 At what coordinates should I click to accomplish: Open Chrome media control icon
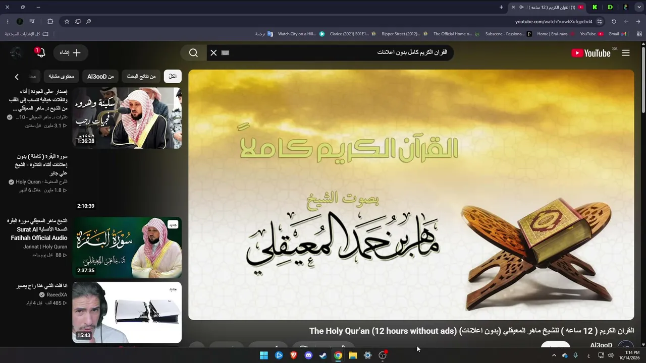32,22
